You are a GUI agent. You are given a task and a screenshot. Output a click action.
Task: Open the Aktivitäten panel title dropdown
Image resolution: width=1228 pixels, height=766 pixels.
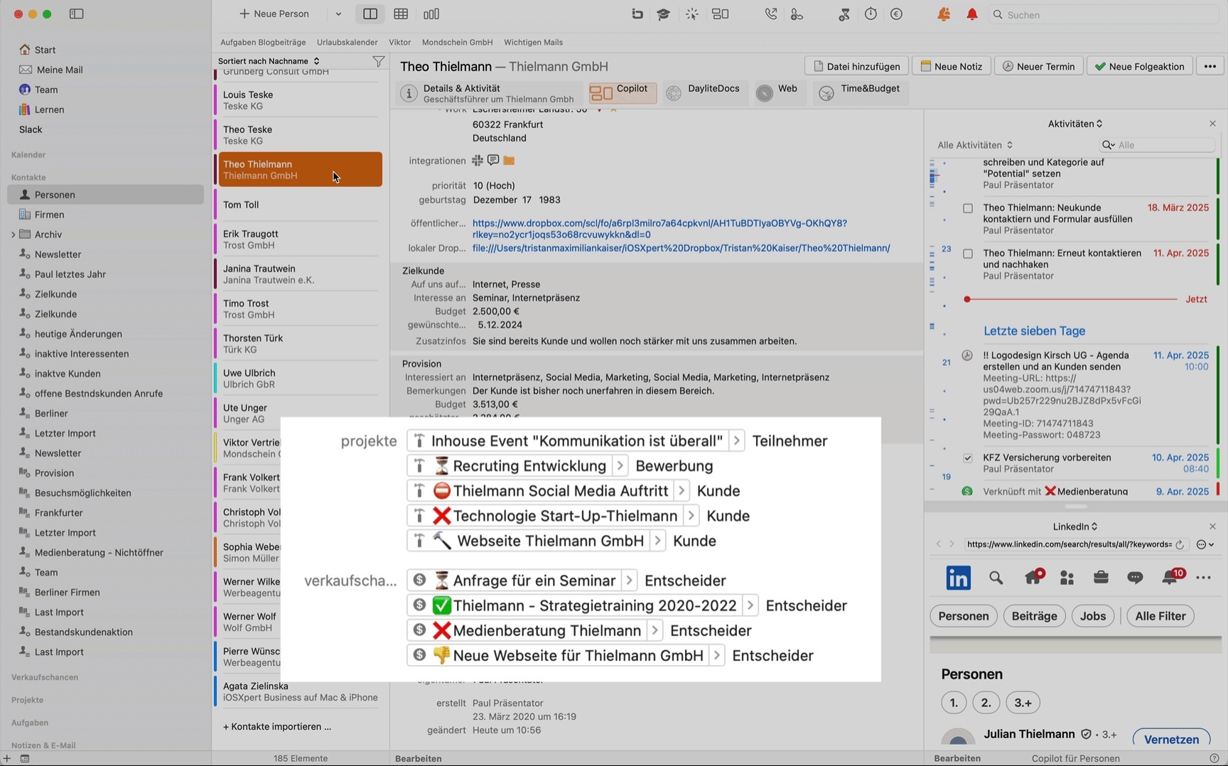click(1075, 124)
